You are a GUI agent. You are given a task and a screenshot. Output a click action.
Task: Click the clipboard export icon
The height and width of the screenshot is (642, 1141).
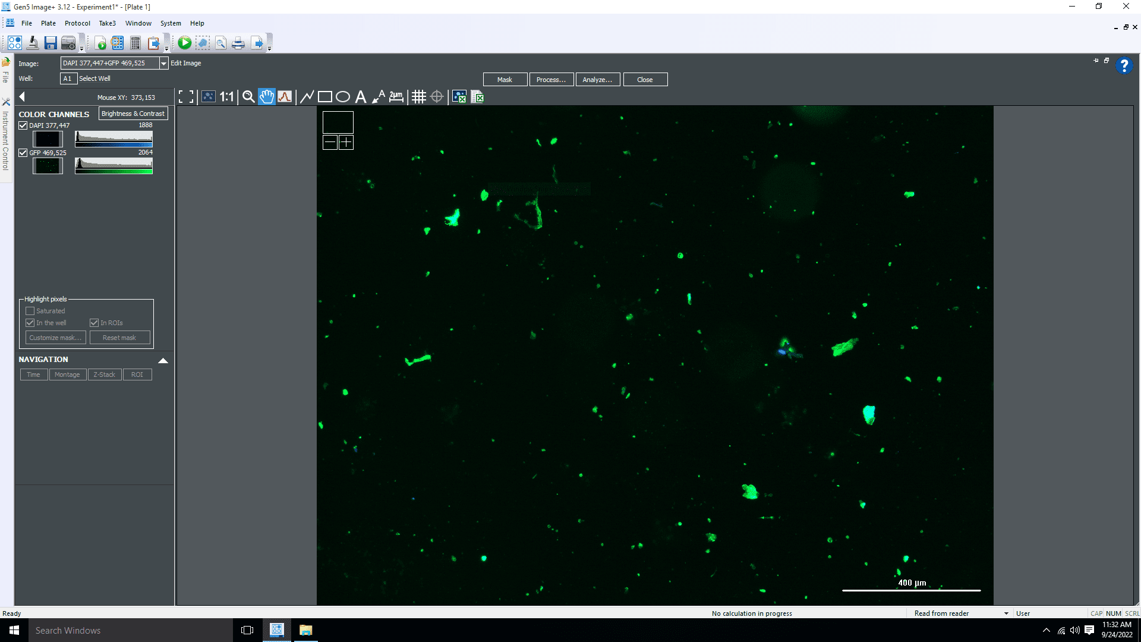click(154, 43)
